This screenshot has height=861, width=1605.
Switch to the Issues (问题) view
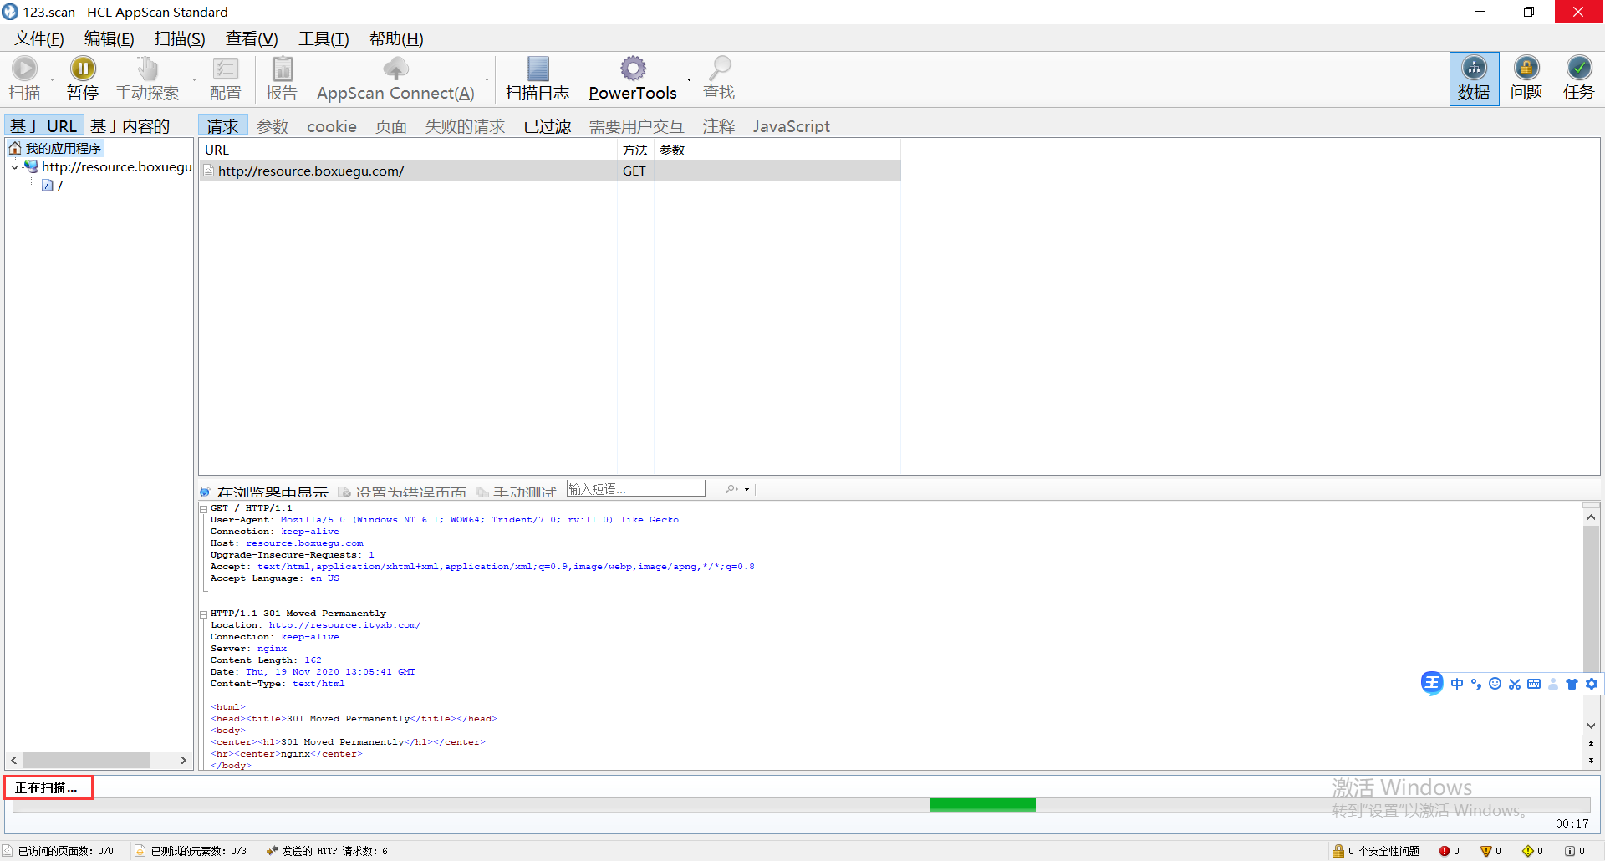pos(1526,79)
